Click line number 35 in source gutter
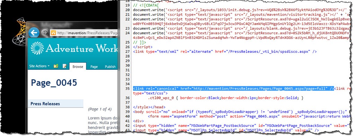The height and width of the screenshot is (137, 355). pos(127,88)
